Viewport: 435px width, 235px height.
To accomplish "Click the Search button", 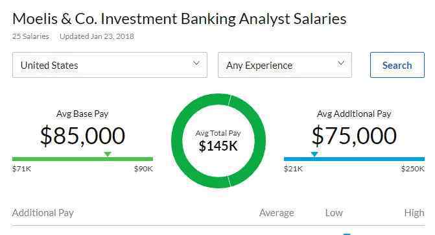I will (x=397, y=65).
